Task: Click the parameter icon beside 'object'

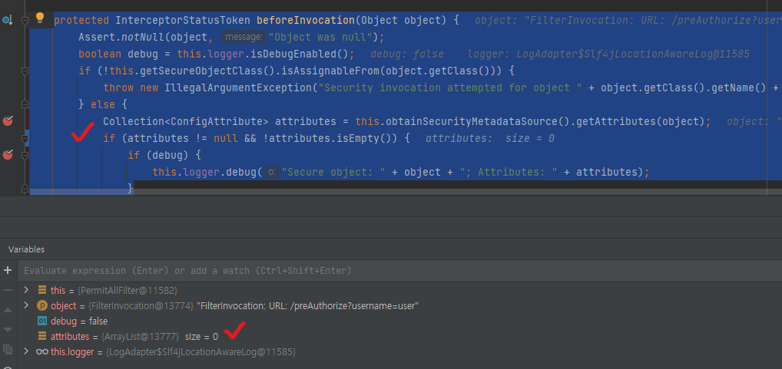Action: (x=42, y=305)
